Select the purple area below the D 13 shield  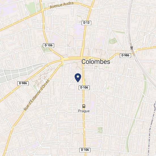[x=79, y=30]
